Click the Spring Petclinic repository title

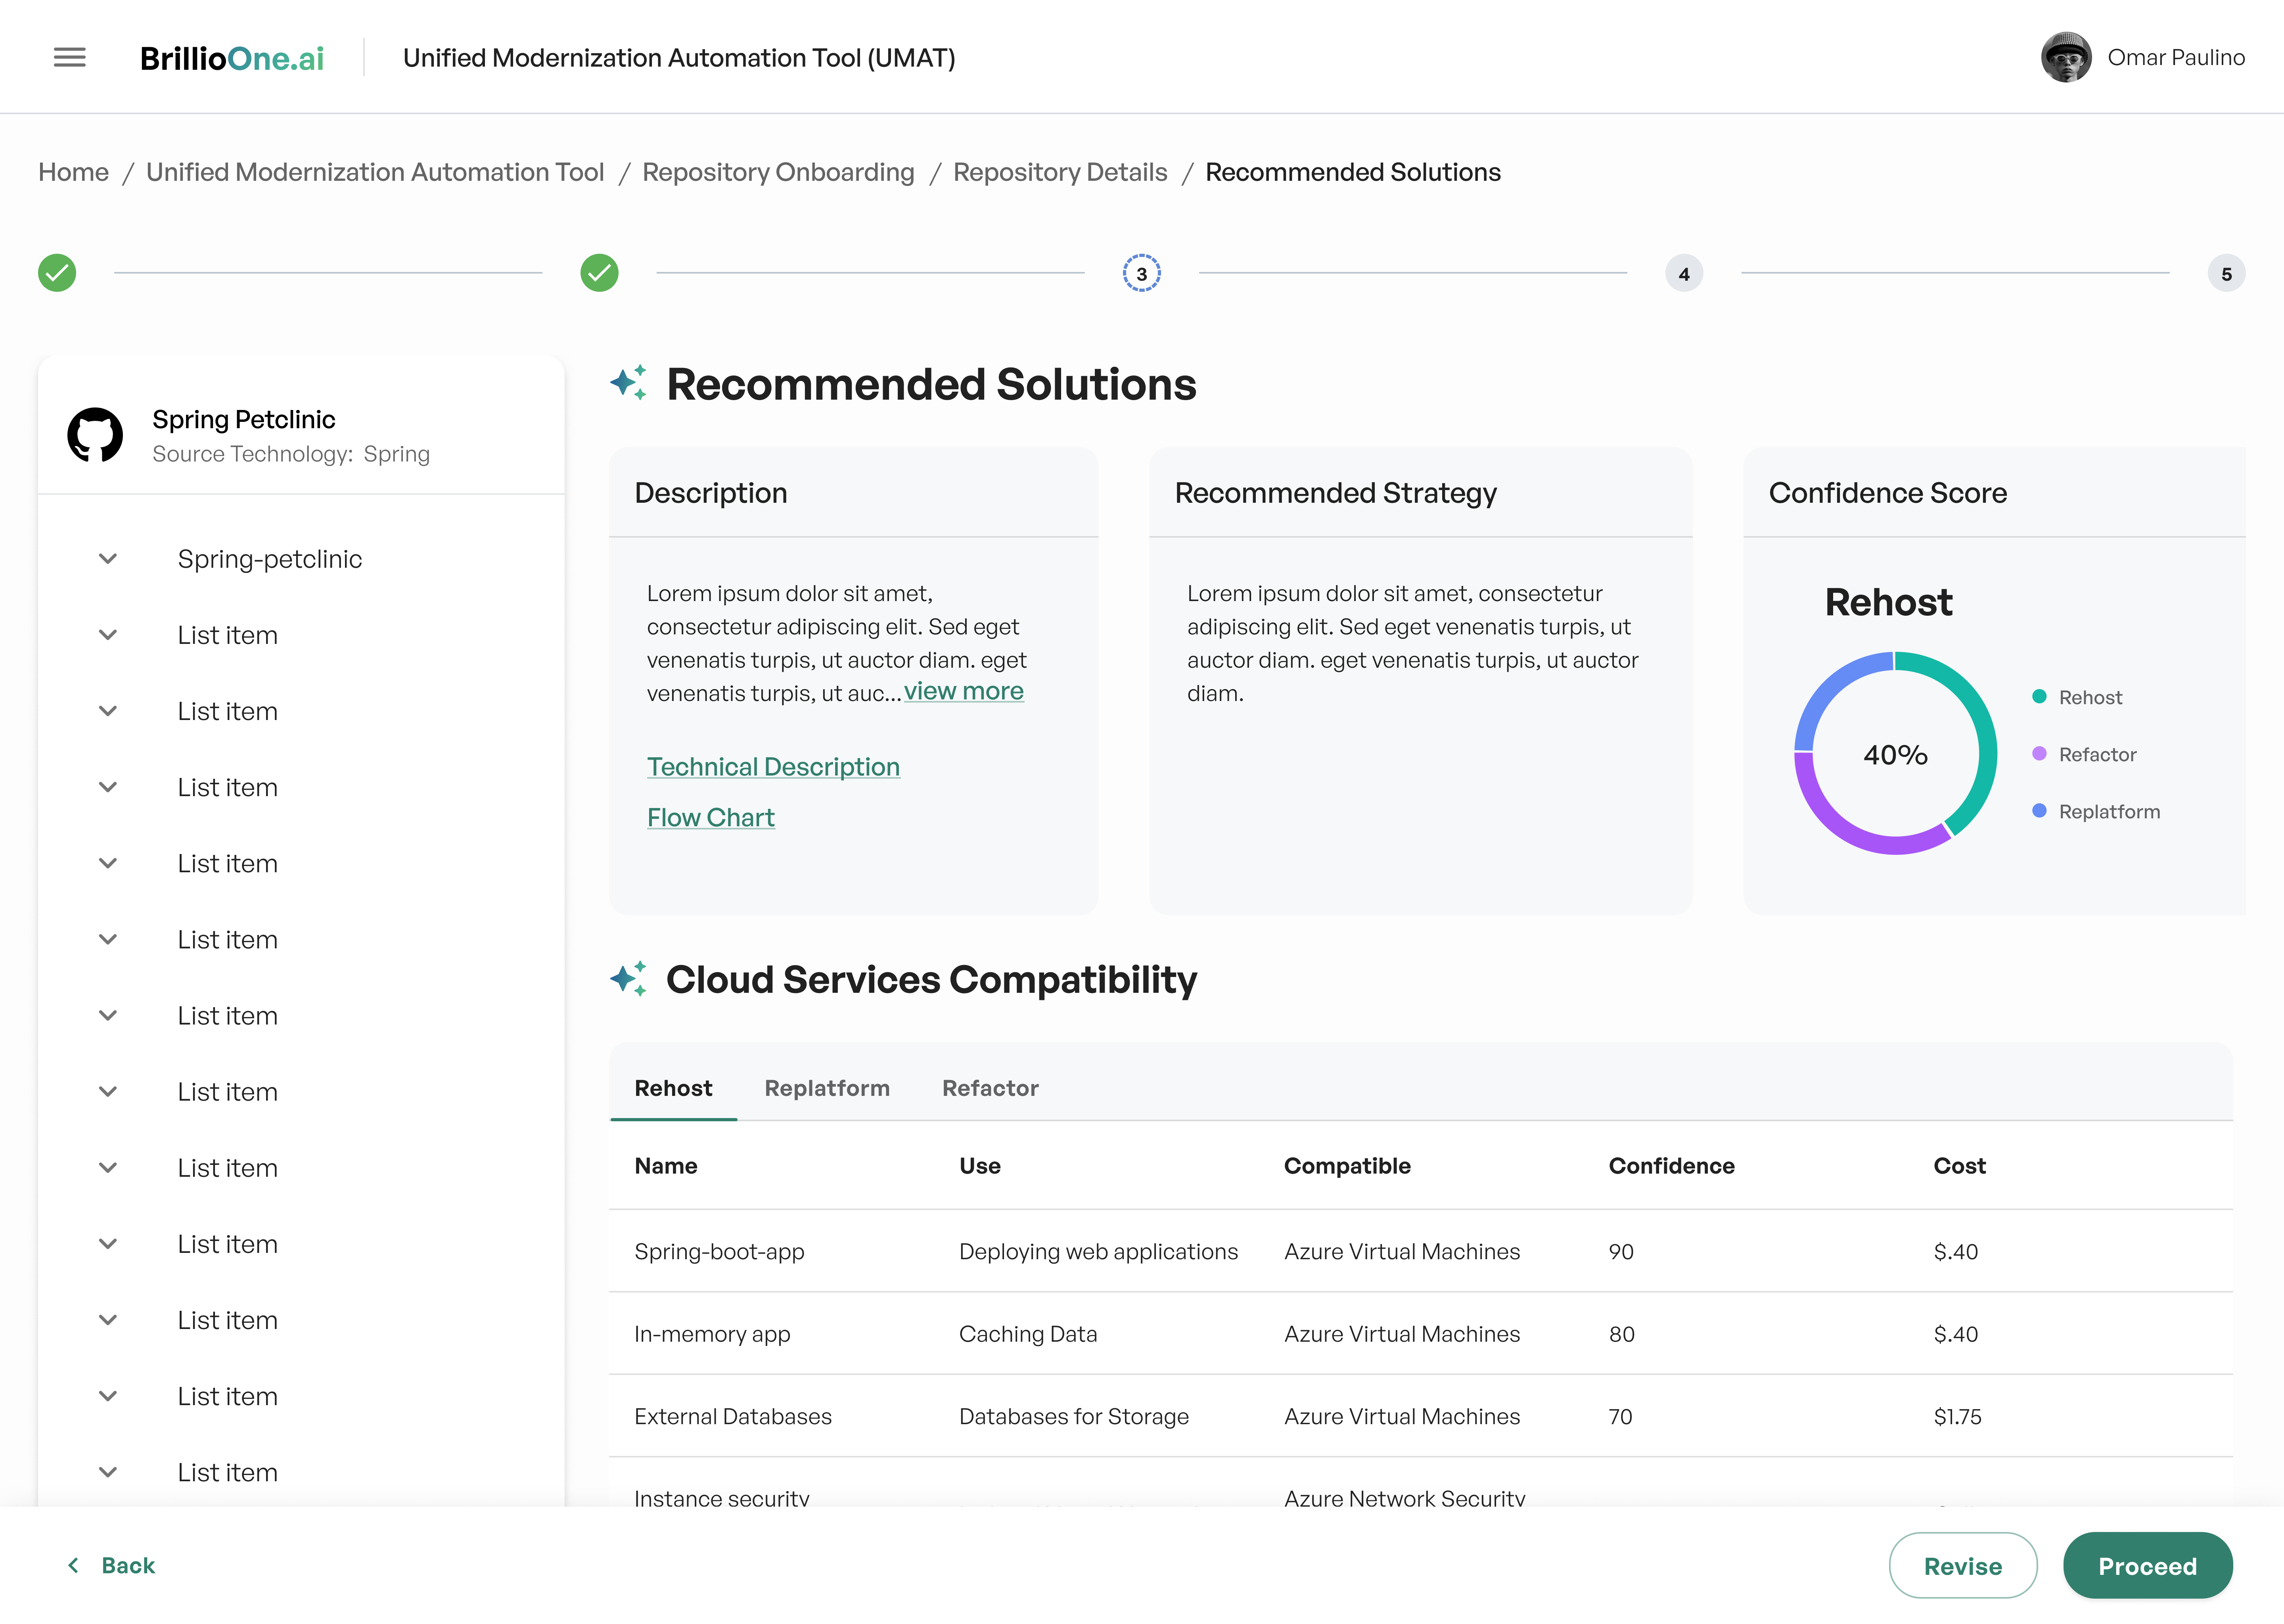[243, 419]
